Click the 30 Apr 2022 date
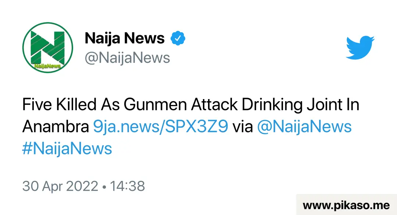The width and height of the screenshot is (397, 215). (x=60, y=186)
